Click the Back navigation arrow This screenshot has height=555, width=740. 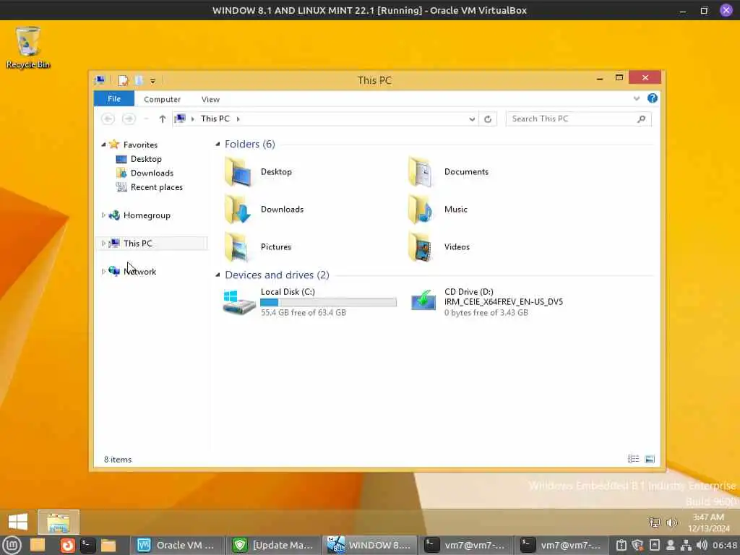(x=108, y=119)
